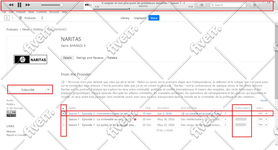Open Episode 3 info icon
The image size is (278, 150).
(225, 114)
